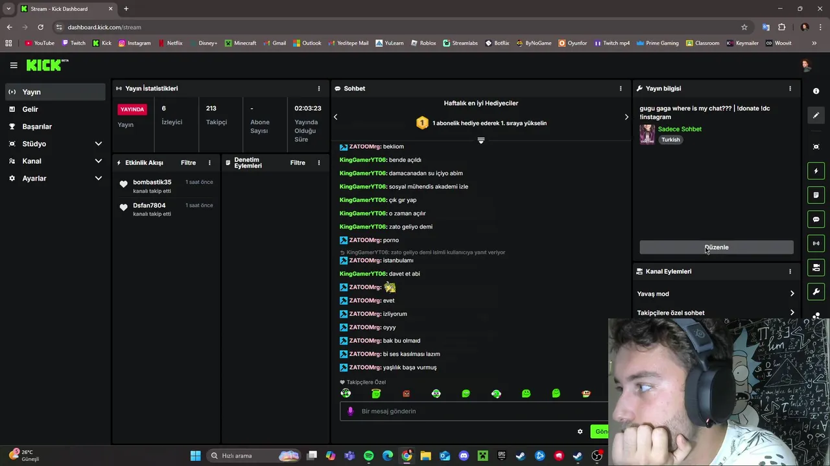Click the KICK logo
The height and width of the screenshot is (466, 830).
pos(47,65)
